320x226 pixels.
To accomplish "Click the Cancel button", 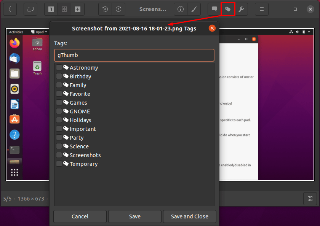I will 80,216.
